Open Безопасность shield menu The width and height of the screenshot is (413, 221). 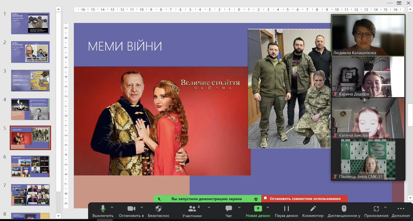click(x=158, y=211)
